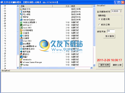Click the file list scroll left arrow
This screenshot has height=93, width=125.
point(21,68)
